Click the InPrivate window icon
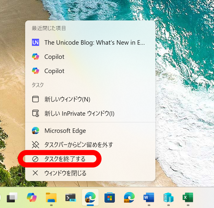Viewport: 214px width, 208px height. pyautogui.click(x=36, y=113)
